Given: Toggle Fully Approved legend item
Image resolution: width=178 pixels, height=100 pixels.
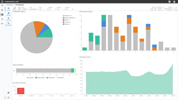Looking at the screenshot, I should [x=51, y=78].
